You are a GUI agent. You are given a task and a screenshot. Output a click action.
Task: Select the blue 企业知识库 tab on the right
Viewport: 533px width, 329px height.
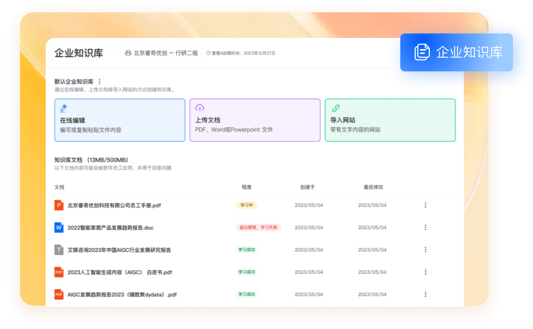coord(457,52)
